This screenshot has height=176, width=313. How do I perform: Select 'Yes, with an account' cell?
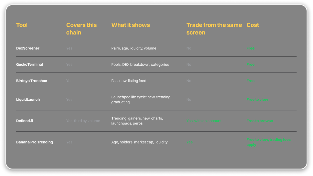click(x=204, y=121)
